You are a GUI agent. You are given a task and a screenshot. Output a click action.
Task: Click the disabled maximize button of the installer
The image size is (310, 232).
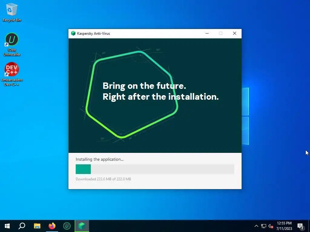click(x=221, y=33)
